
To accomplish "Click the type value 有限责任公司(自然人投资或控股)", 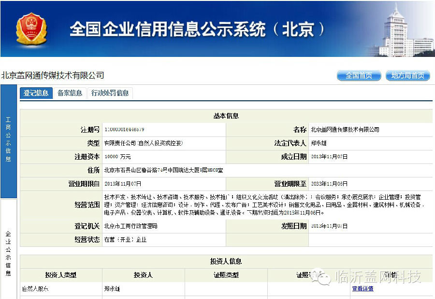I will [144, 143].
